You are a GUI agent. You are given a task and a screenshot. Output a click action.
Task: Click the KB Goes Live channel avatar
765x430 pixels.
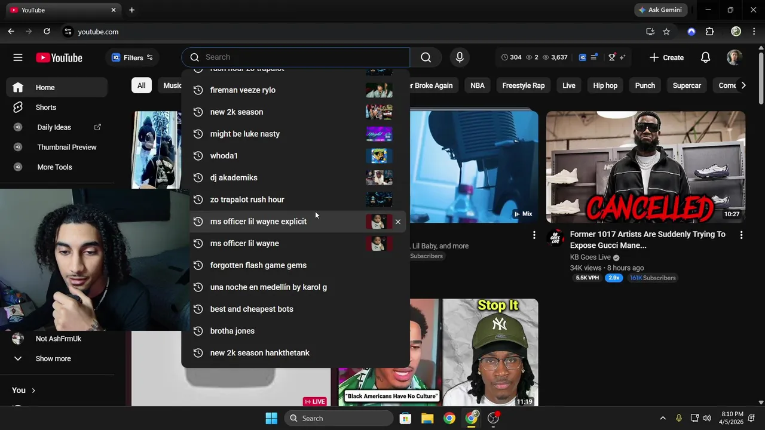[x=556, y=238]
